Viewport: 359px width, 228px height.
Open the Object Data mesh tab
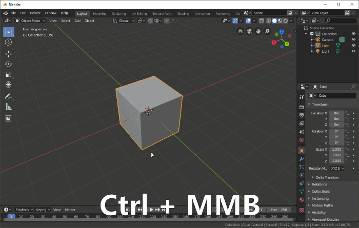(302, 192)
